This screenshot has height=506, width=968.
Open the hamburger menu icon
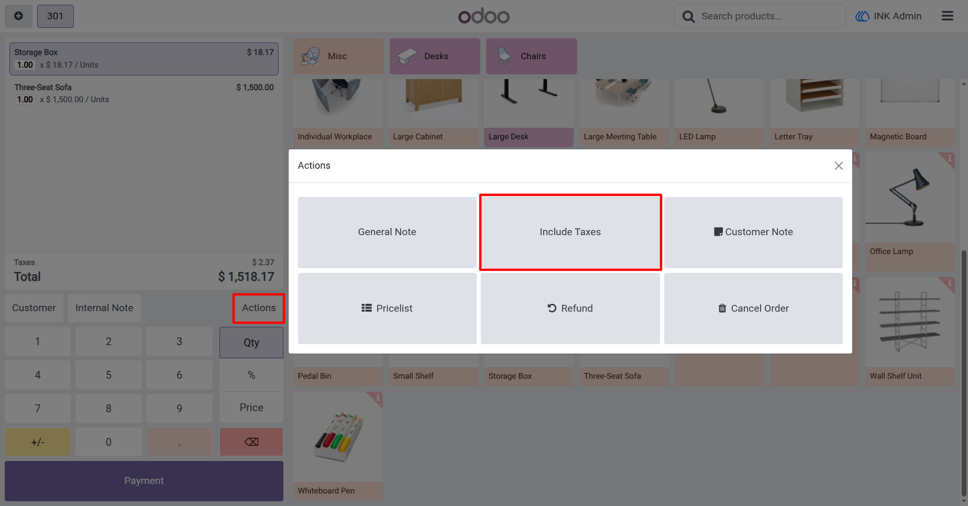click(x=947, y=16)
